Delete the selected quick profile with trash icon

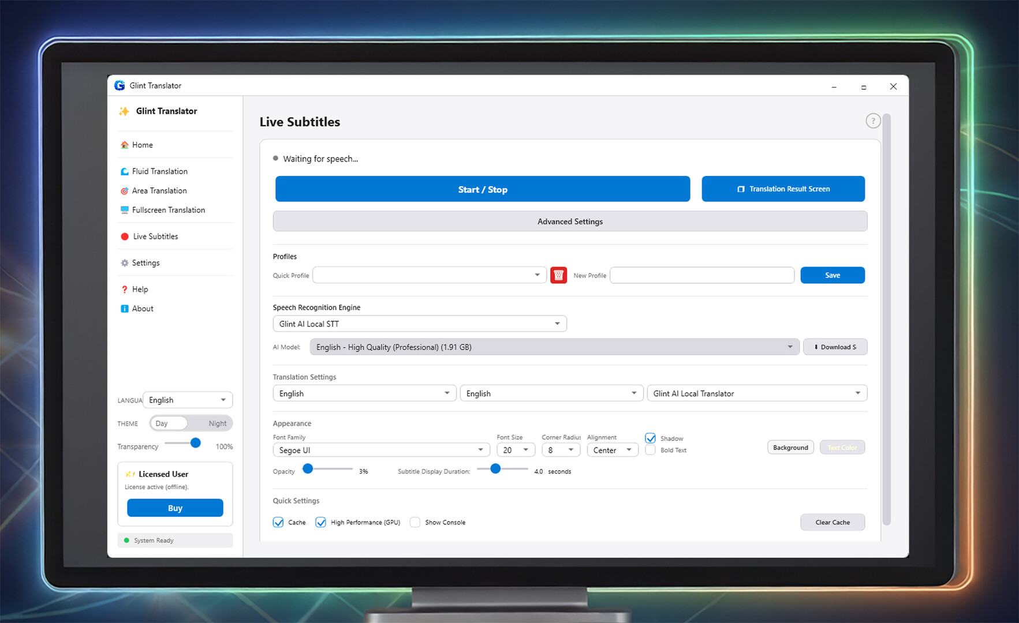(558, 275)
